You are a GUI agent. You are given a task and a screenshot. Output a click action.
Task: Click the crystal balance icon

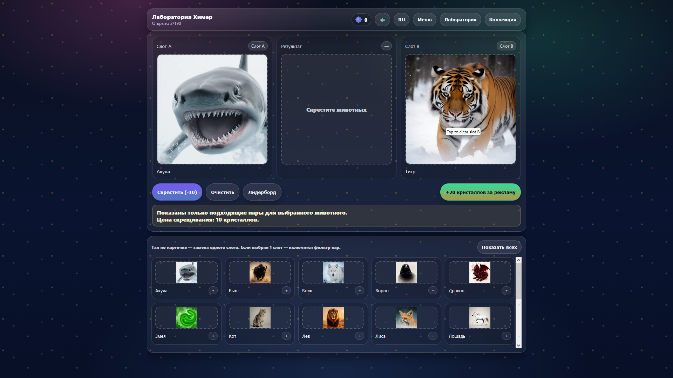point(358,20)
